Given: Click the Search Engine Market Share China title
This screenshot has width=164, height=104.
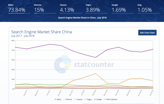Looking at the screenshot, I should (42, 32).
